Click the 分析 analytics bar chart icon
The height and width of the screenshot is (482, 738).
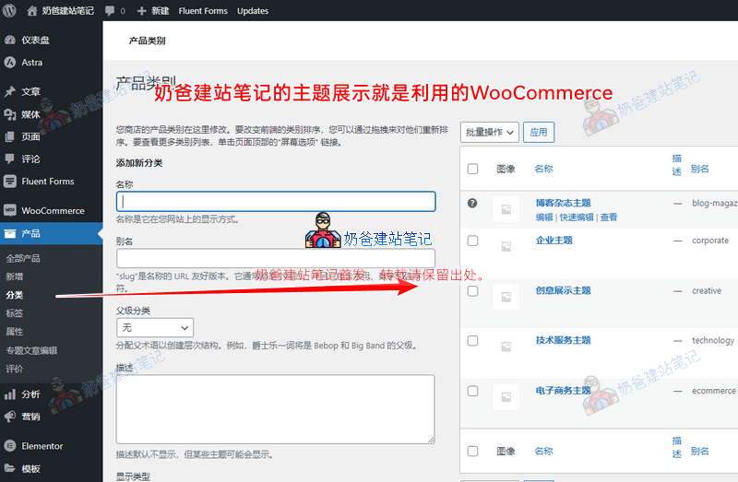[x=10, y=394]
